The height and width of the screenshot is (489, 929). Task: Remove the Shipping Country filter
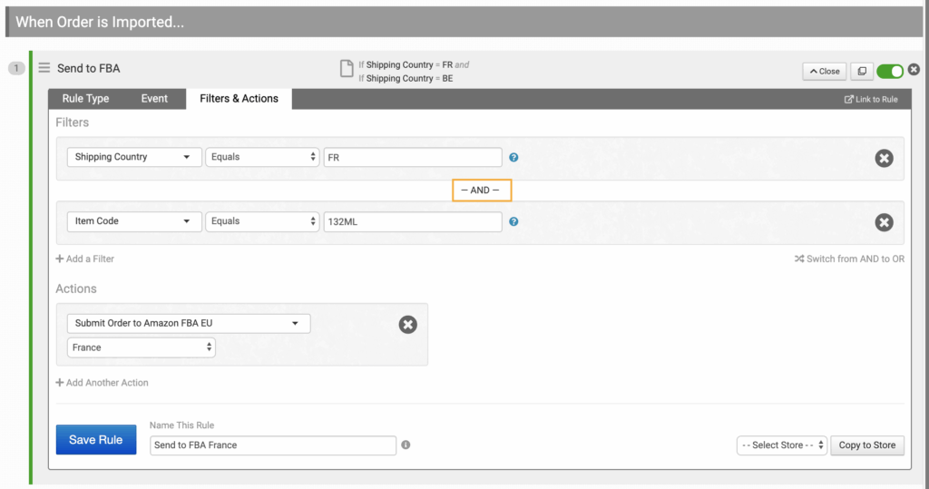pyautogui.click(x=884, y=158)
